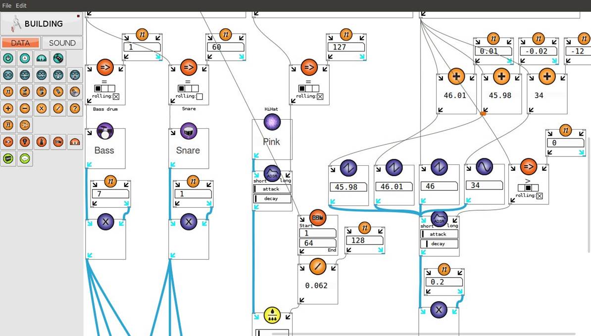Adjust the HiHat ADSR attack slider
The width and height of the screenshot is (591, 336).
(272, 189)
